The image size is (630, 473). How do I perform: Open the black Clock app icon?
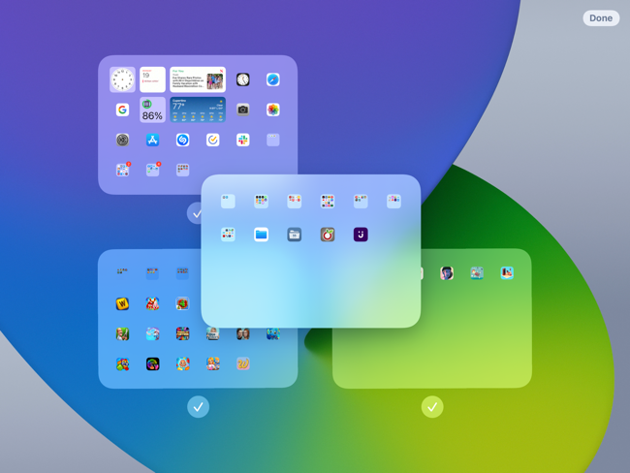click(242, 79)
